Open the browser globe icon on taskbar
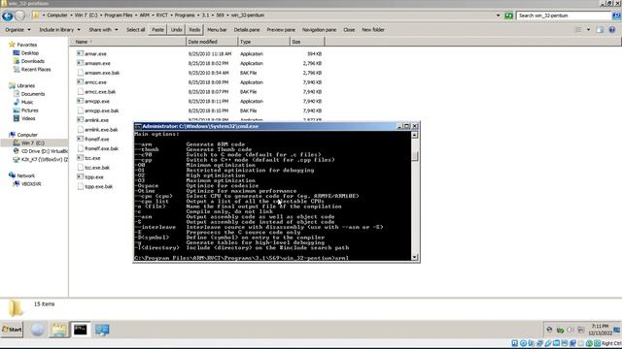Image resolution: width=622 pixels, height=349 pixels. 37,330
